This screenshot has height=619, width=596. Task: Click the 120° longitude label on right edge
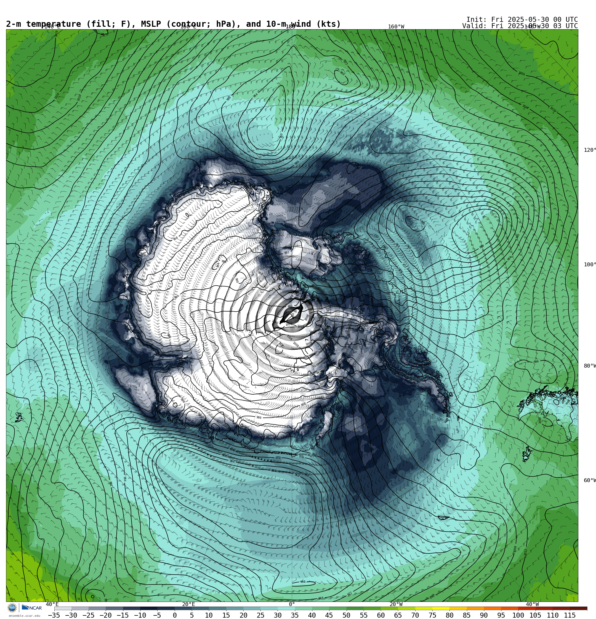pyautogui.click(x=590, y=150)
